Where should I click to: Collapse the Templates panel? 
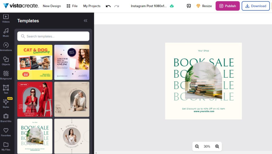pyautogui.click(x=86, y=21)
